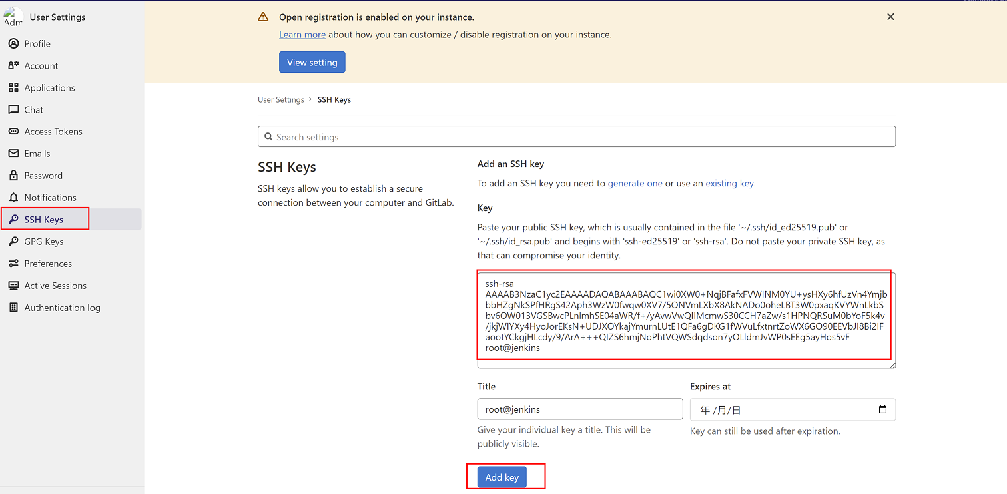
Task: Open Access Tokens settings page
Action: 53,132
